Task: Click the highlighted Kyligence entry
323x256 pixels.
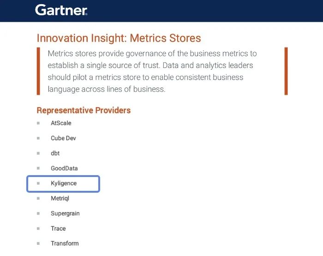Action: point(64,183)
